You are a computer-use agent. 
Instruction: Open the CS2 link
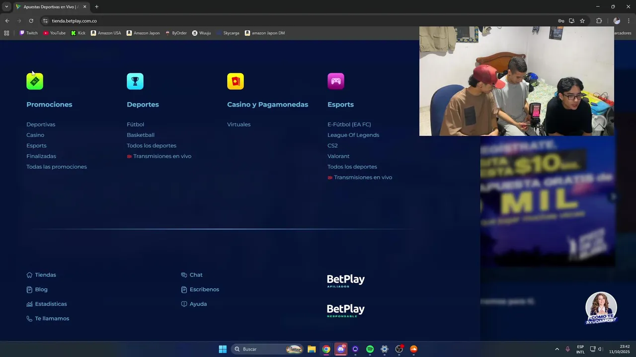click(x=332, y=146)
